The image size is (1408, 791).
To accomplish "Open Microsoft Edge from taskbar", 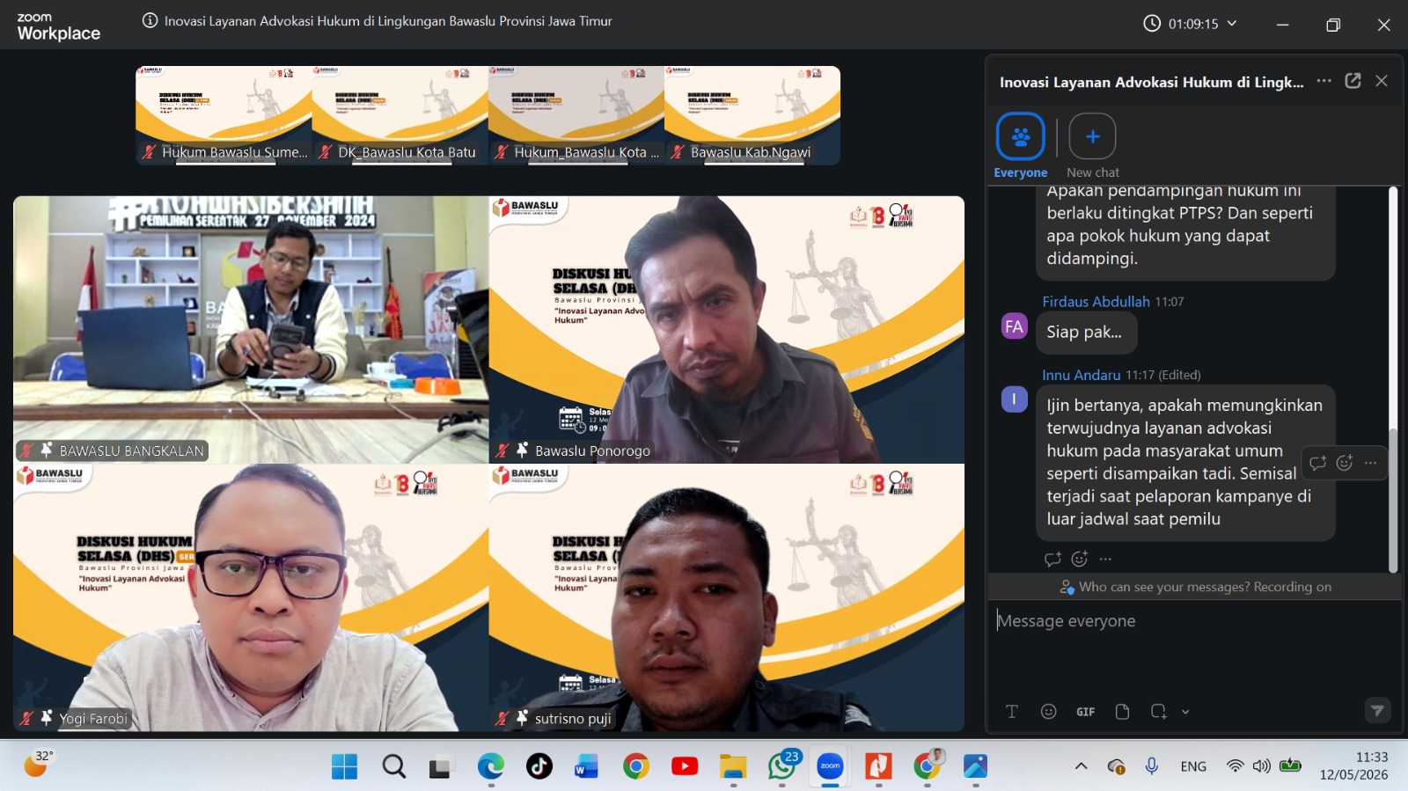I will click(x=490, y=766).
